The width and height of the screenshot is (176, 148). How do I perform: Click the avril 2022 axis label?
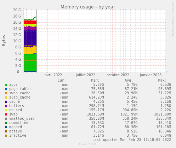(x=53, y=75)
